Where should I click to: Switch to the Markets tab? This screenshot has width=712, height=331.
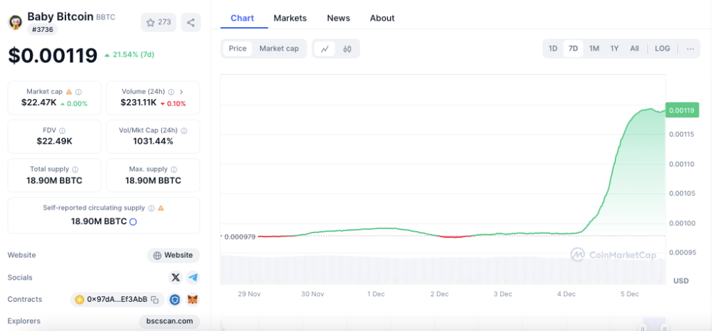click(290, 18)
